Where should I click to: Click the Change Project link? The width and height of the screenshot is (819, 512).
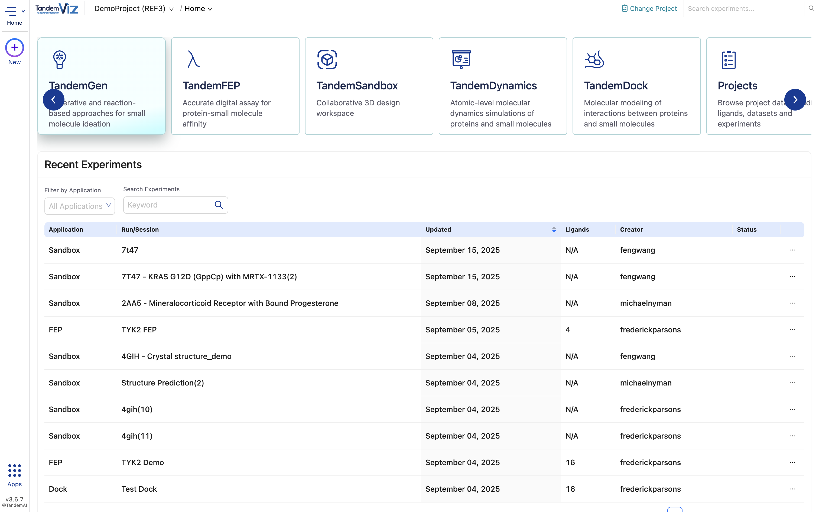tap(649, 9)
